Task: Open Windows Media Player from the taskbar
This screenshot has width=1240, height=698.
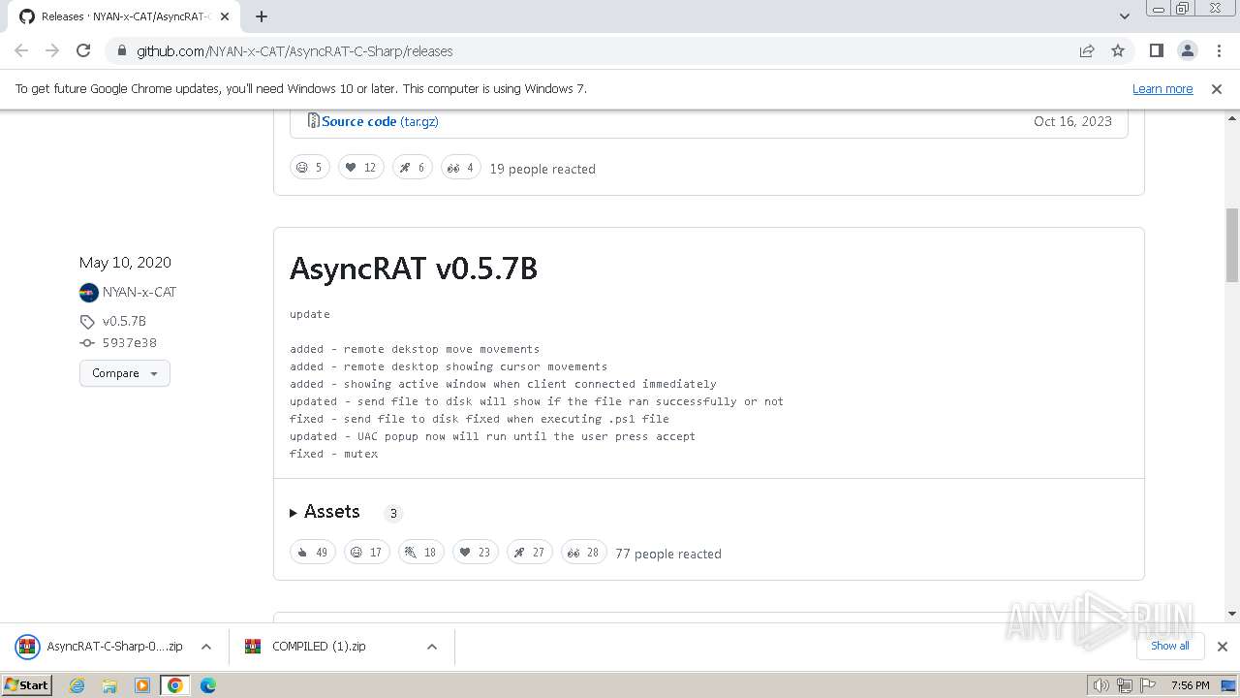Action: (x=142, y=685)
